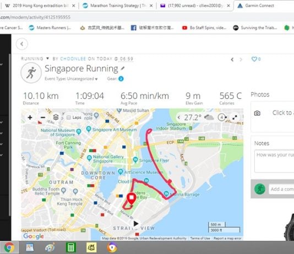
Task: Switch to the Marathon Training Strategy tab
Action: tap(118, 5)
